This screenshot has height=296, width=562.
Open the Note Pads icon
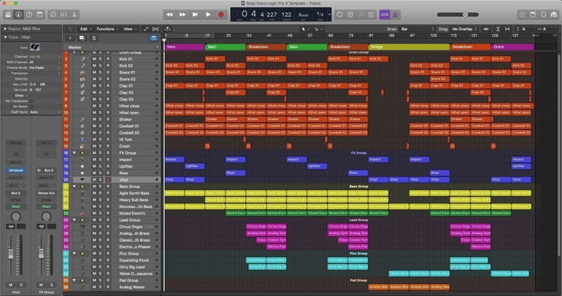click(533, 14)
